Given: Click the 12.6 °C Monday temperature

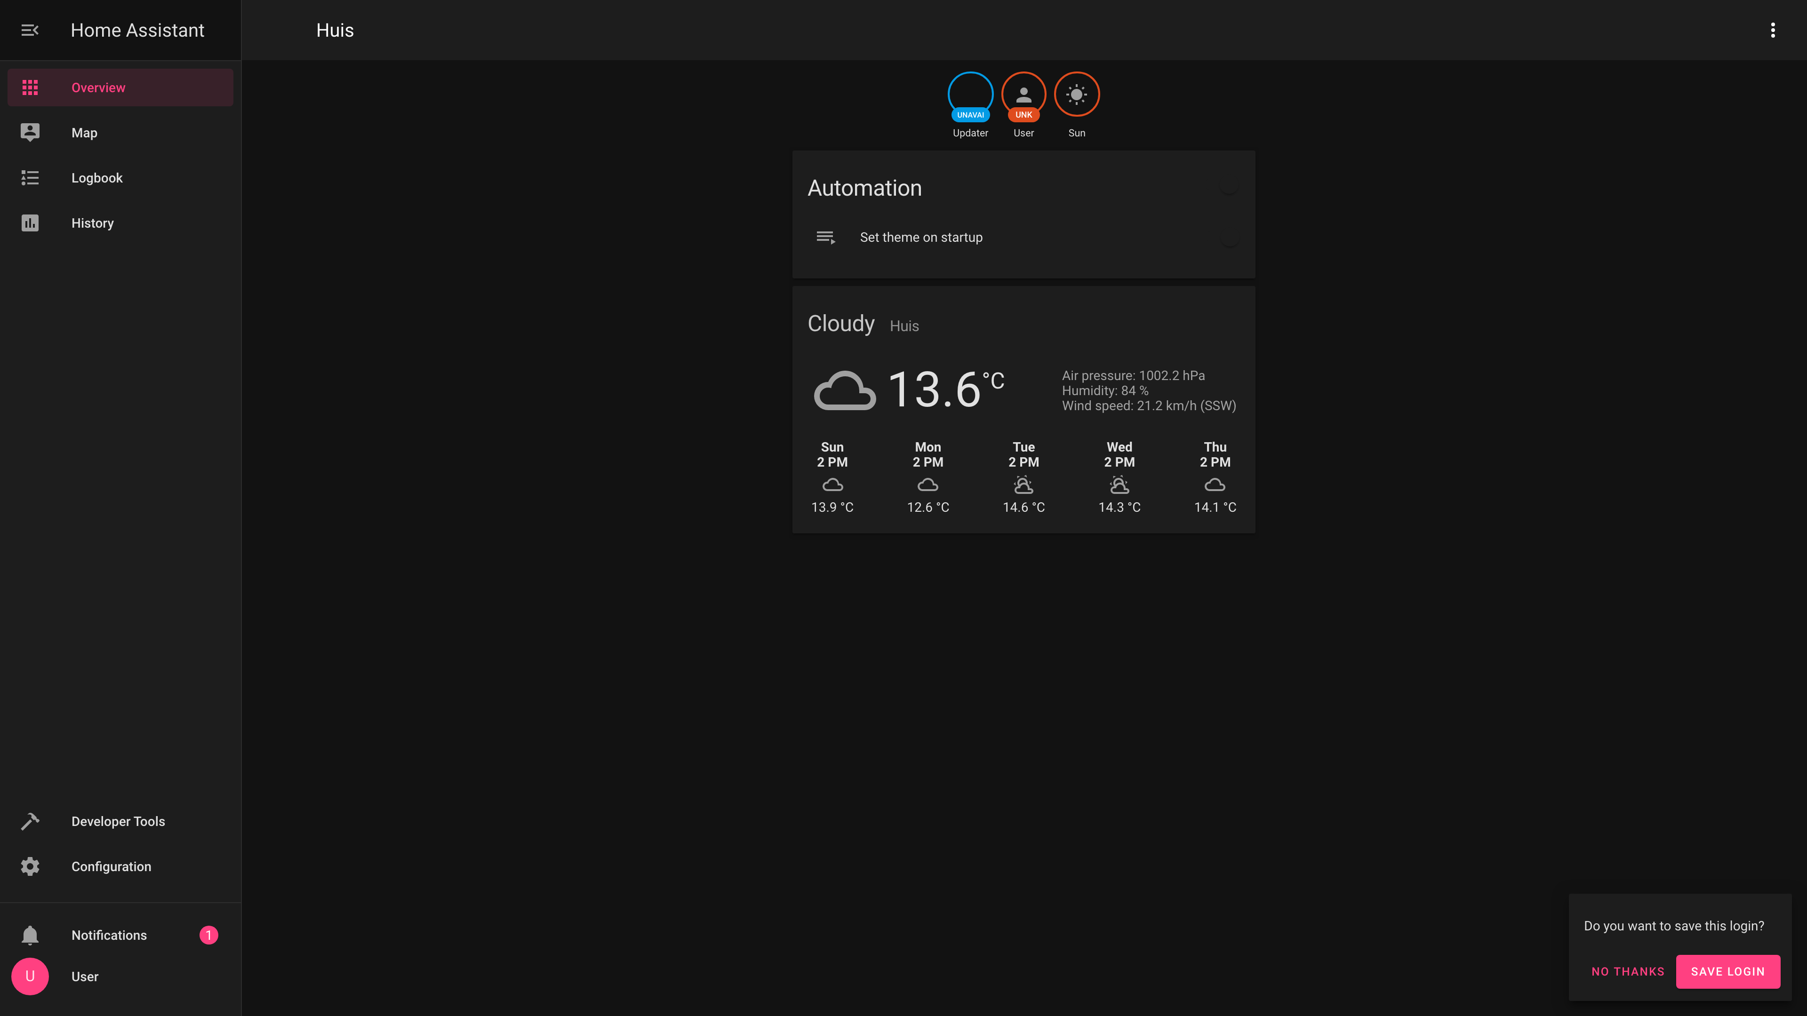Looking at the screenshot, I should (928, 507).
